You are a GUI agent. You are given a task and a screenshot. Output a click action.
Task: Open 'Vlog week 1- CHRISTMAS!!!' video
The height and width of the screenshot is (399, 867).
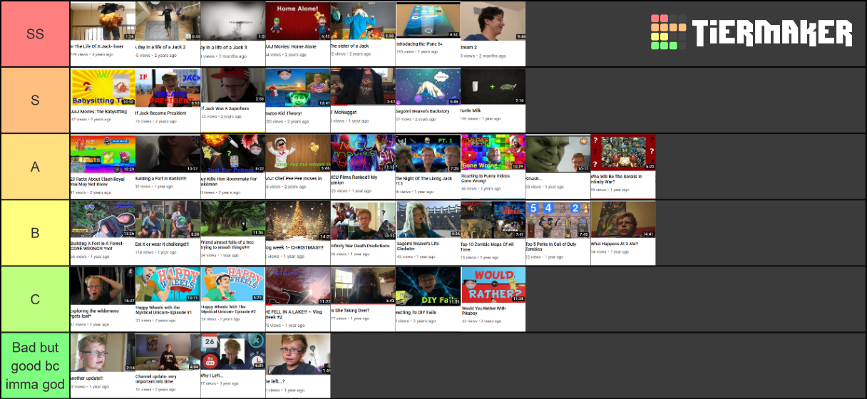pos(298,232)
